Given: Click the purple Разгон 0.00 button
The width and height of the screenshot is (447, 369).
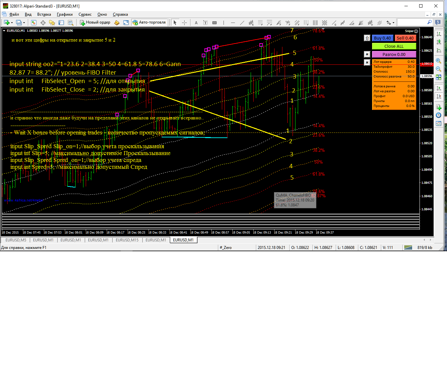Looking at the screenshot, I should (394, 54).
